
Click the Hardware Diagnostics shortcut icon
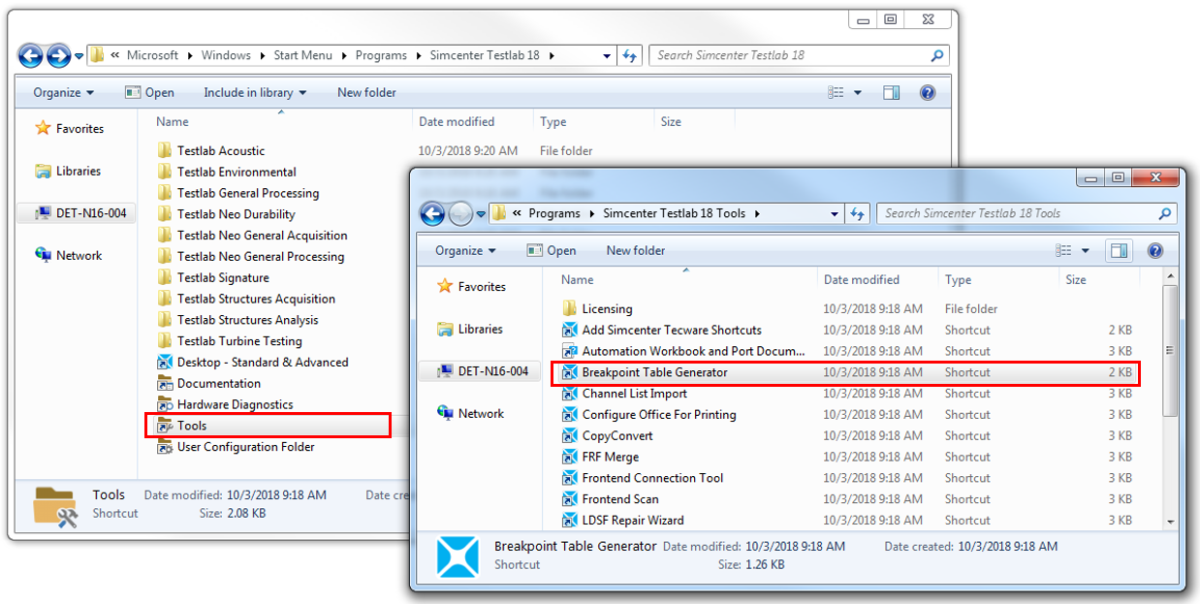(x=165, y=404)
